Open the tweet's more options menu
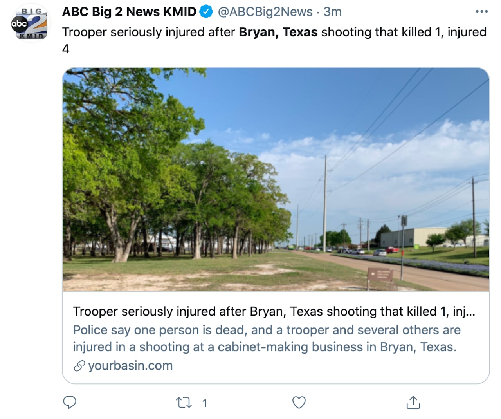This screenshot has width=501, height=419. [x=481, y=12]
